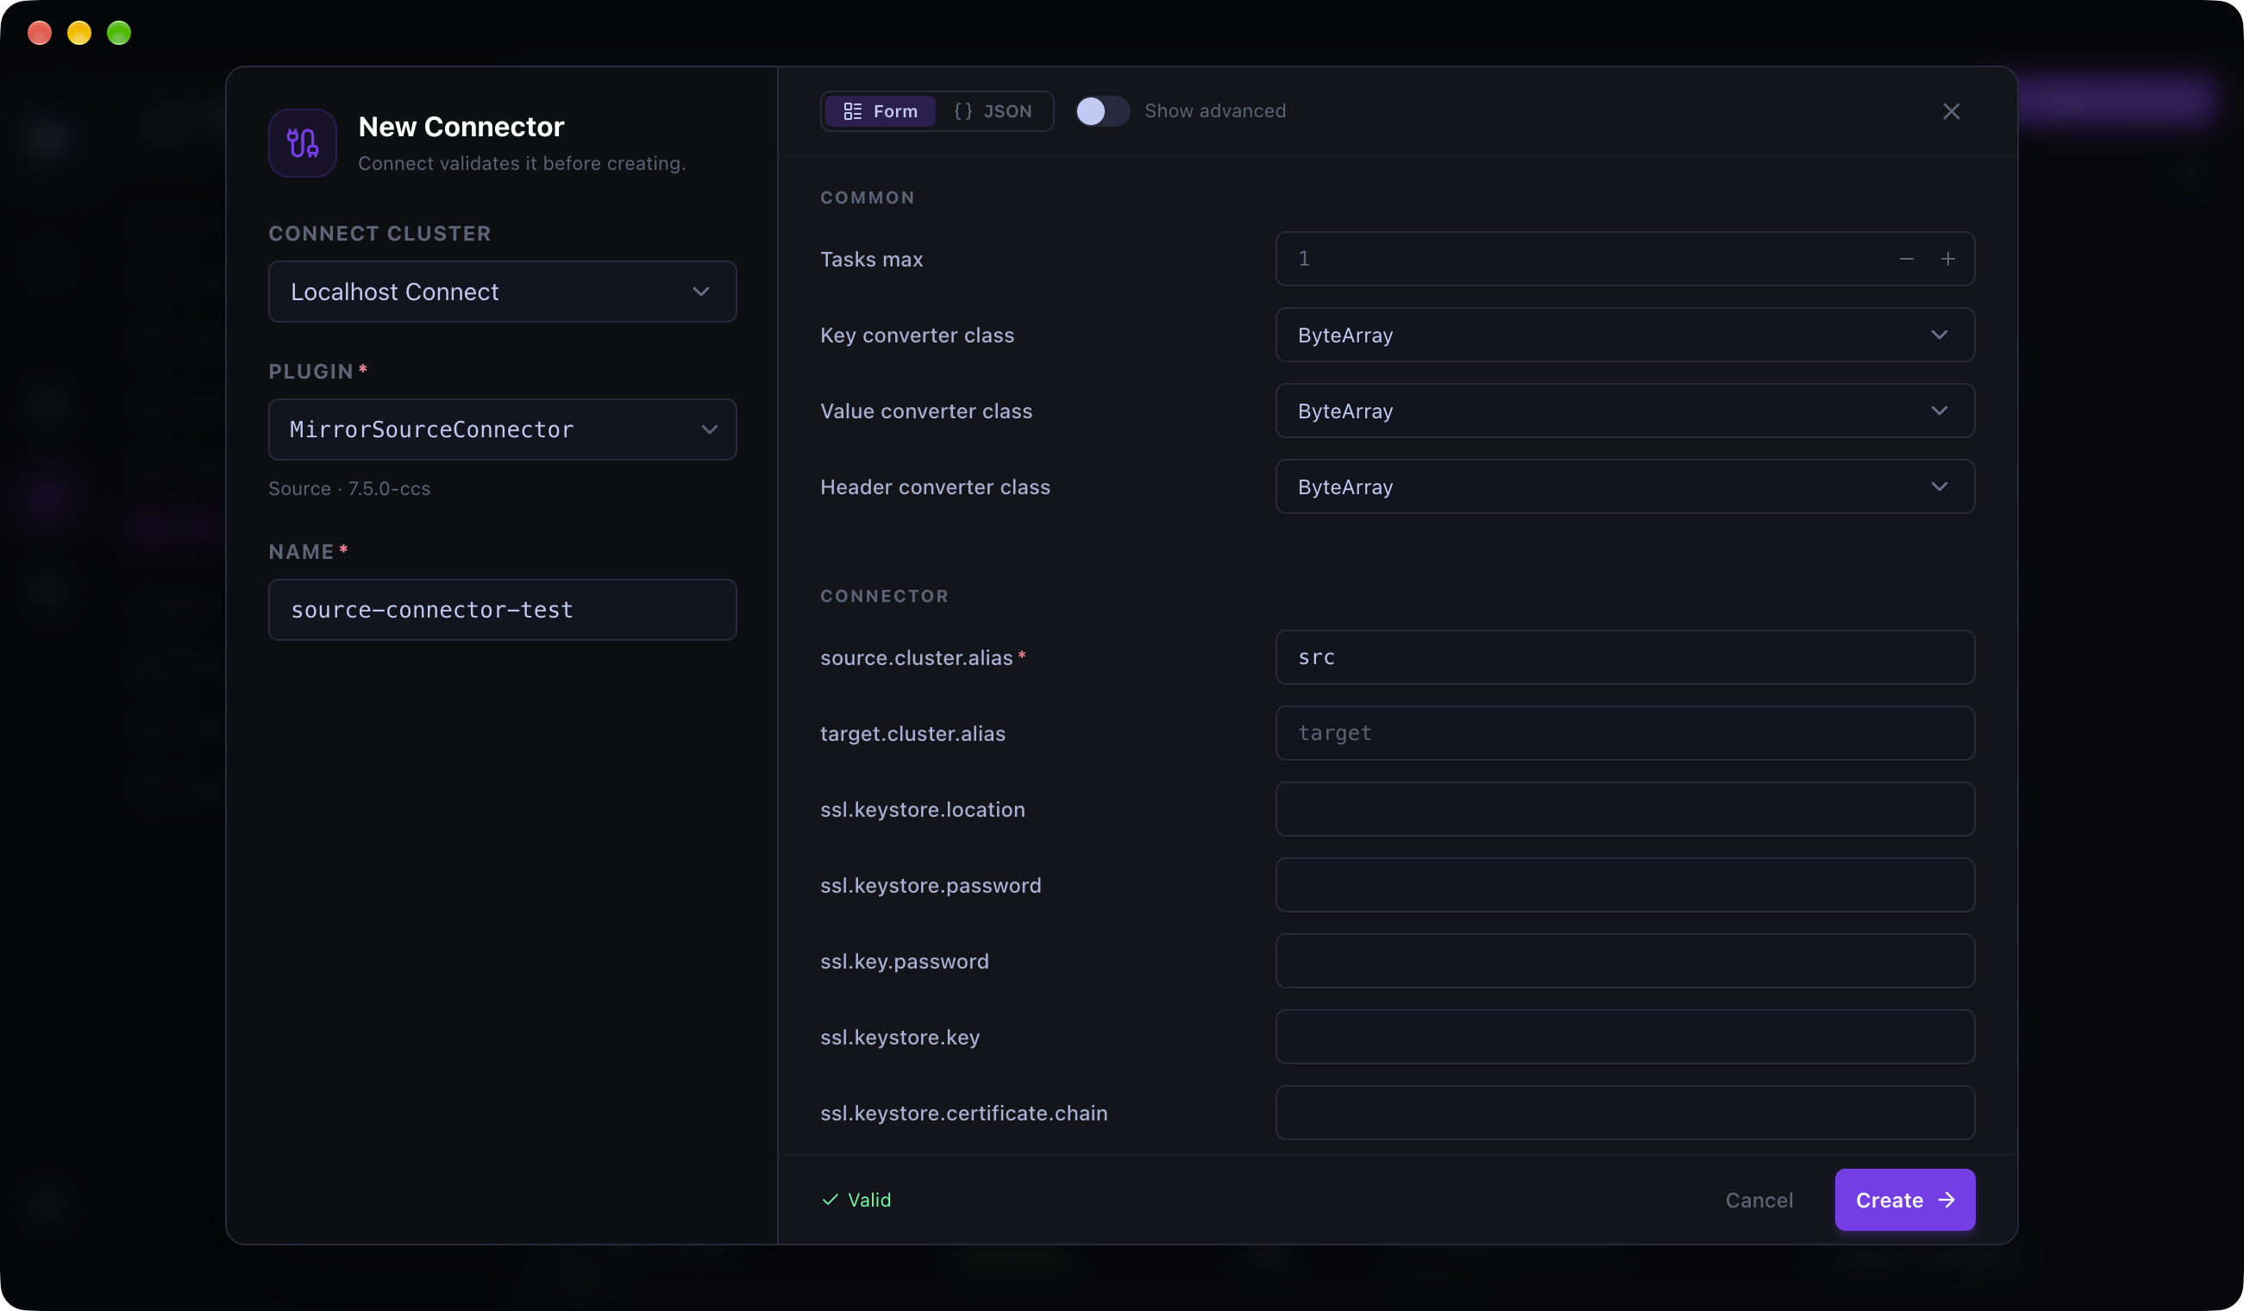This screenshot has height=1311, width=2244.
Task: Click the Tasks max label
Action: [x=871, y=259]
